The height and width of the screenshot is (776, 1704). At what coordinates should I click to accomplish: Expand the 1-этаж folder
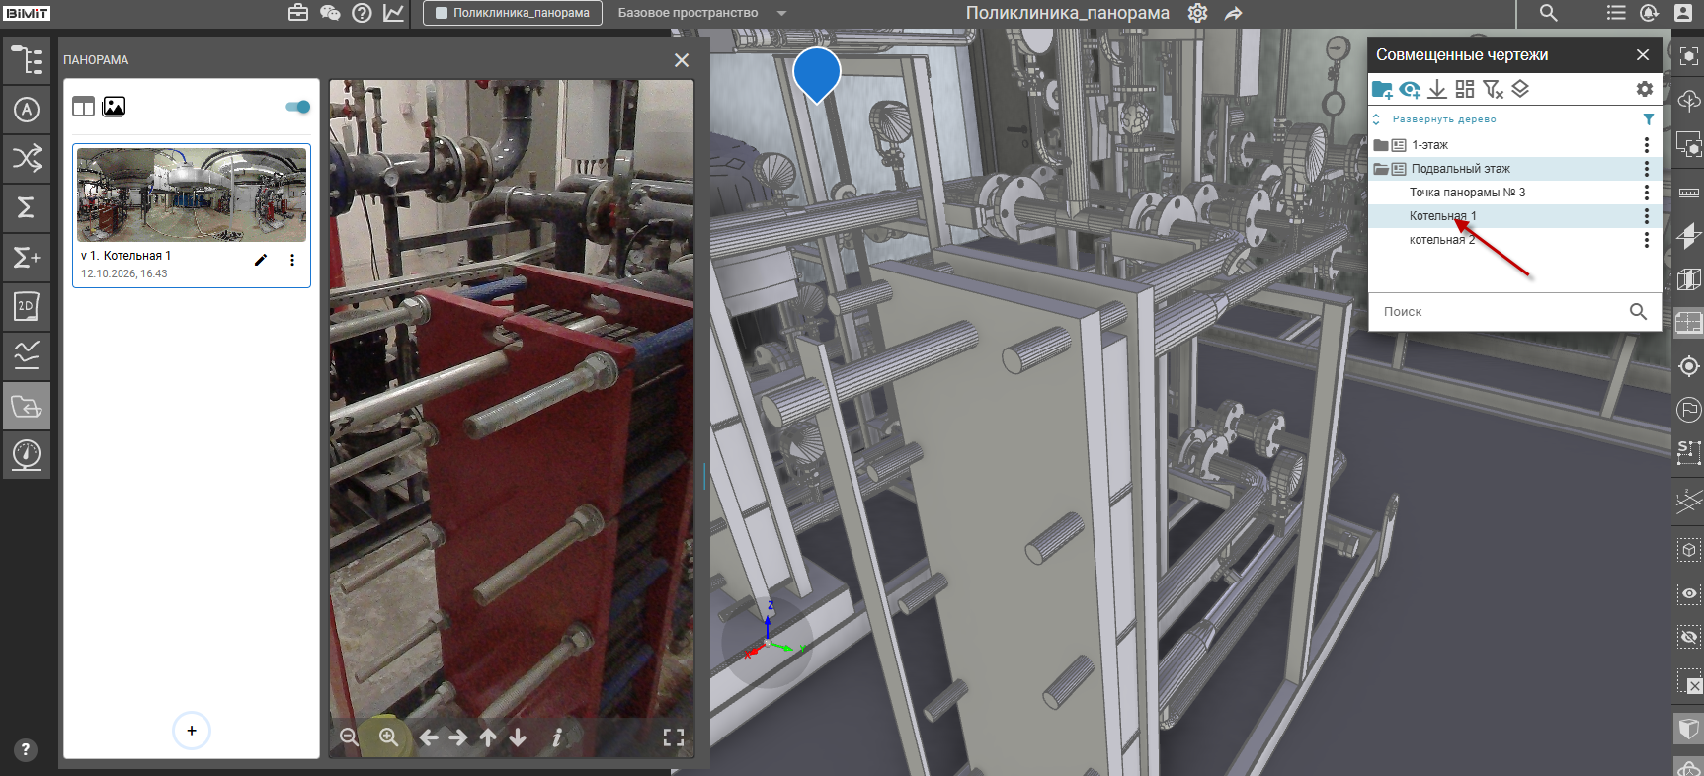1381,145
